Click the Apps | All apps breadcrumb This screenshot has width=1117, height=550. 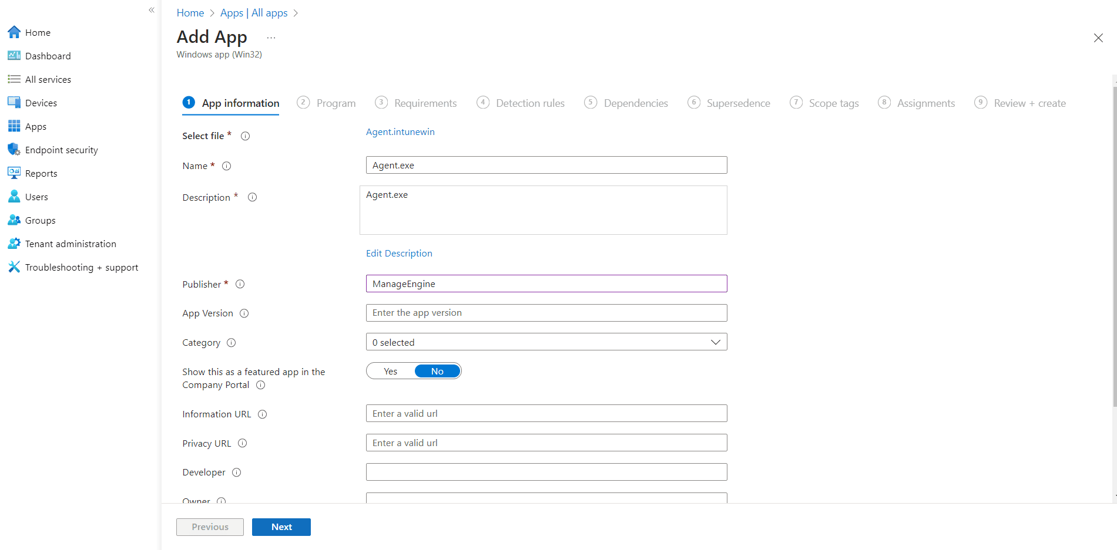tap(254, 13)
